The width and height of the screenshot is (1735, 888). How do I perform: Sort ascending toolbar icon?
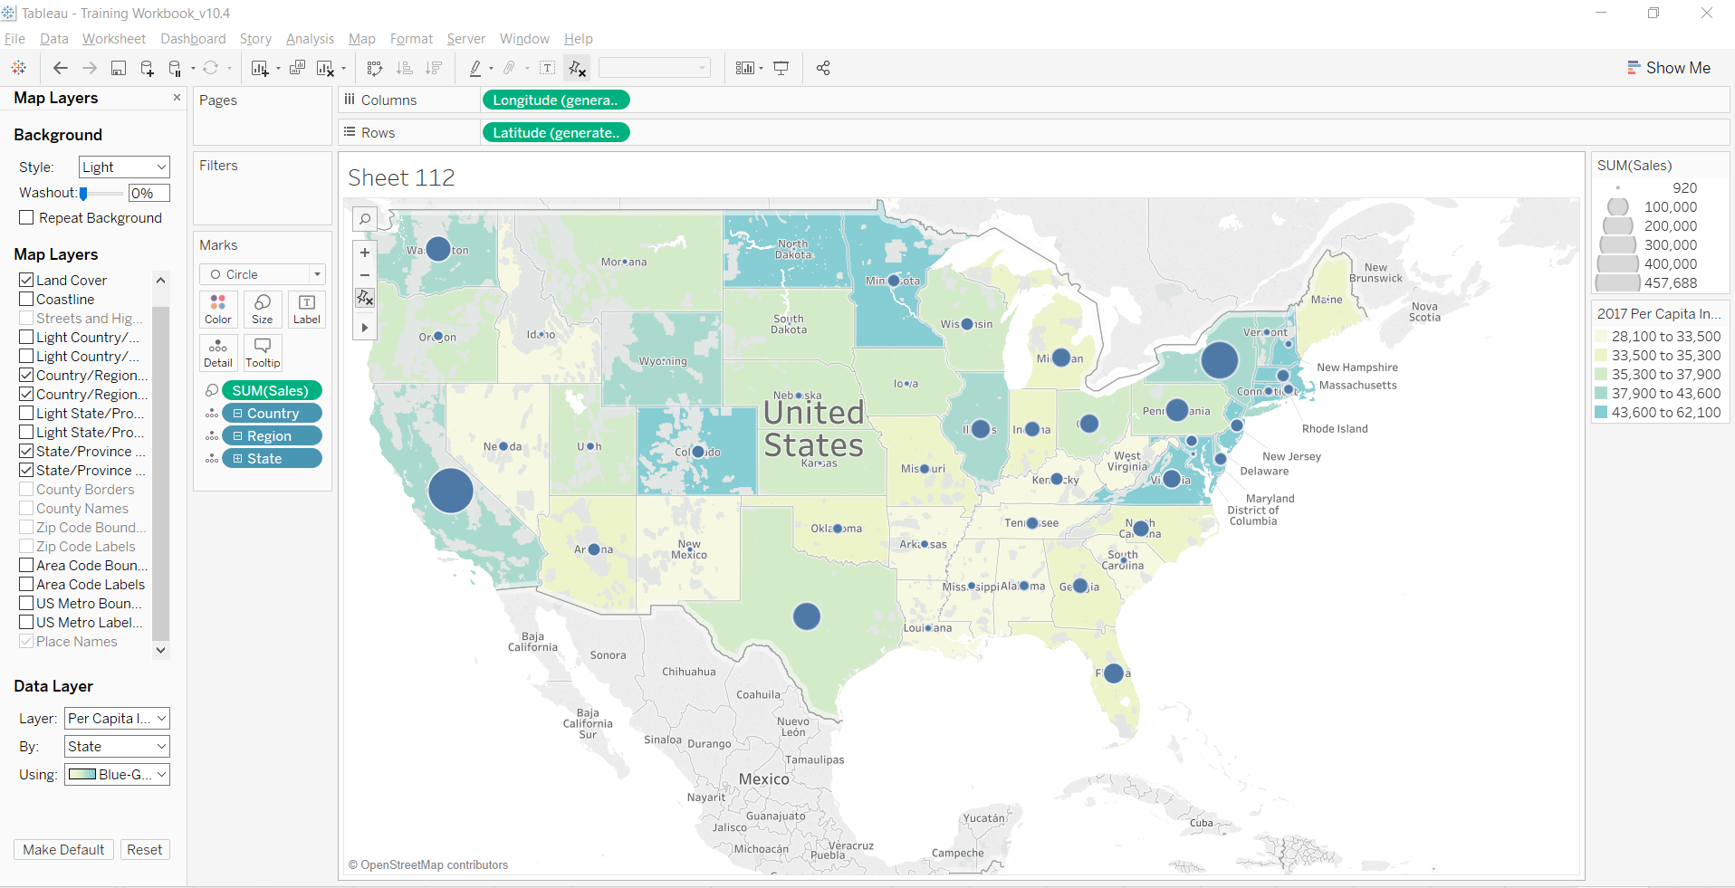click(x=405, y=68)
